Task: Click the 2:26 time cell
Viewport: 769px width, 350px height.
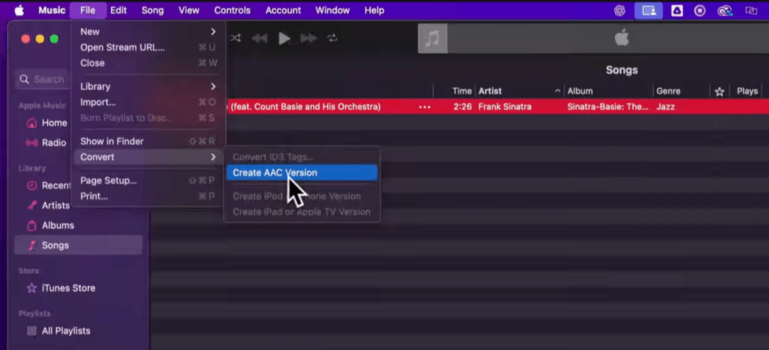Action: (x=462, y=107)
